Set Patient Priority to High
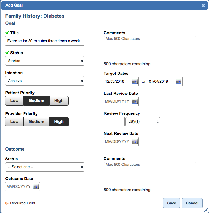Image resolution: width=209 pixels, height=213 pixels. point(59,101)
